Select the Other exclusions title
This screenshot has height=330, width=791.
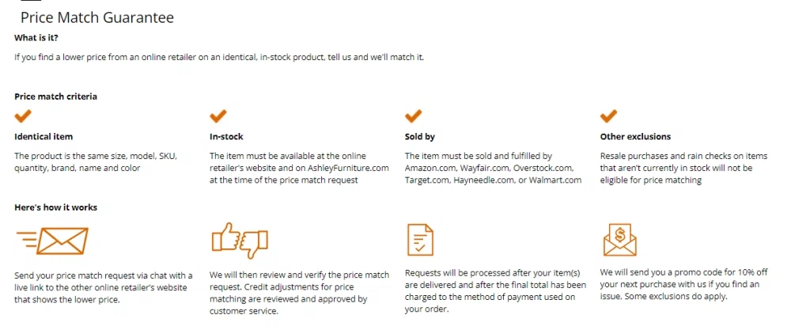pos(636,136)
